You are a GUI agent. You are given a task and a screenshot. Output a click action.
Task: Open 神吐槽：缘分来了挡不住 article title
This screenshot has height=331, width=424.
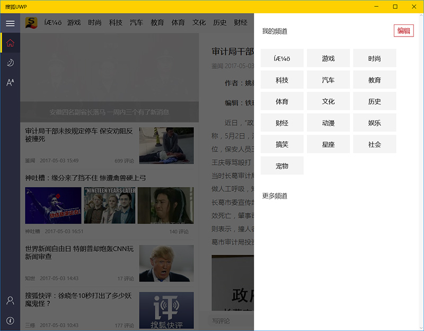pos(85,178)
